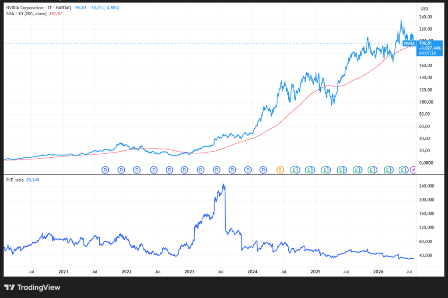This screenshot has width=448, height=298.
Task: Open the dividend marker just before Jul 2022
Action: pyautogui.click(x=154, y=170)
